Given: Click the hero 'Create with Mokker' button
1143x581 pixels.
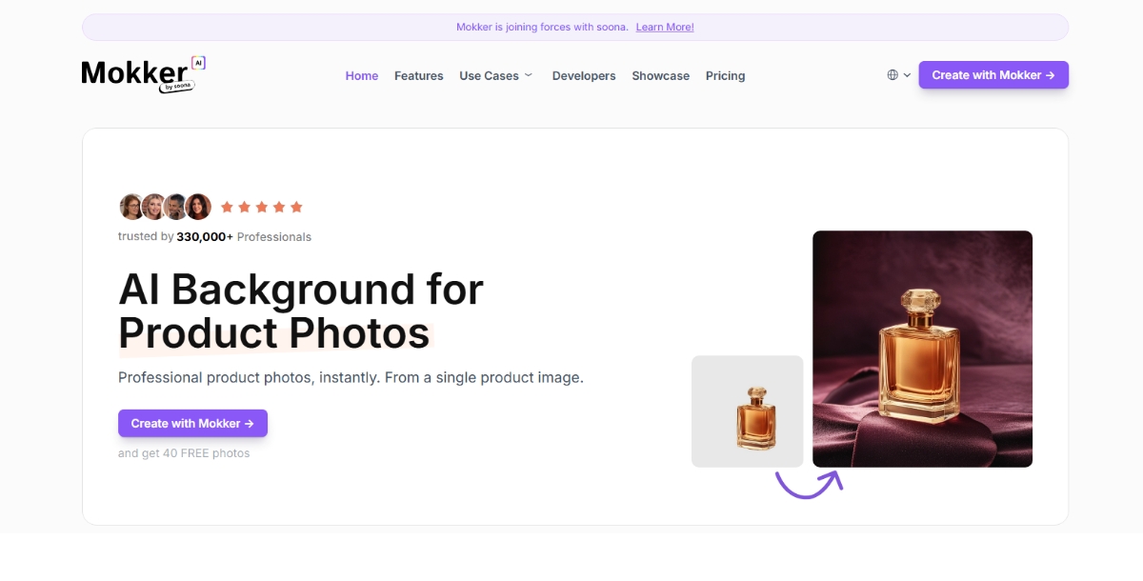Looking at the screenshot, I should point(192,423).
